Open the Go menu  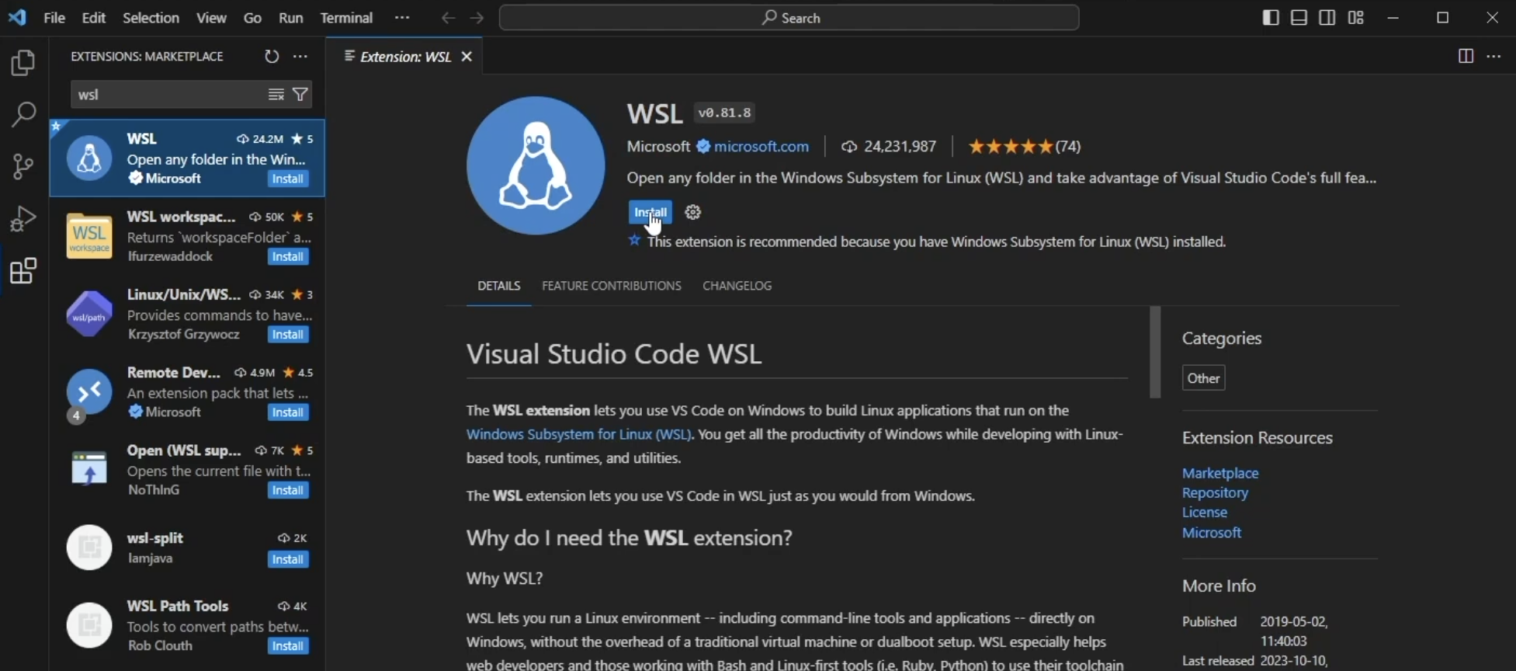pyautogui.click(x=252, y=18)
